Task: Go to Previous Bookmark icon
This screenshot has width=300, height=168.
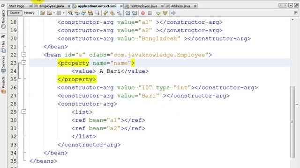Action: tap(105, 13)
